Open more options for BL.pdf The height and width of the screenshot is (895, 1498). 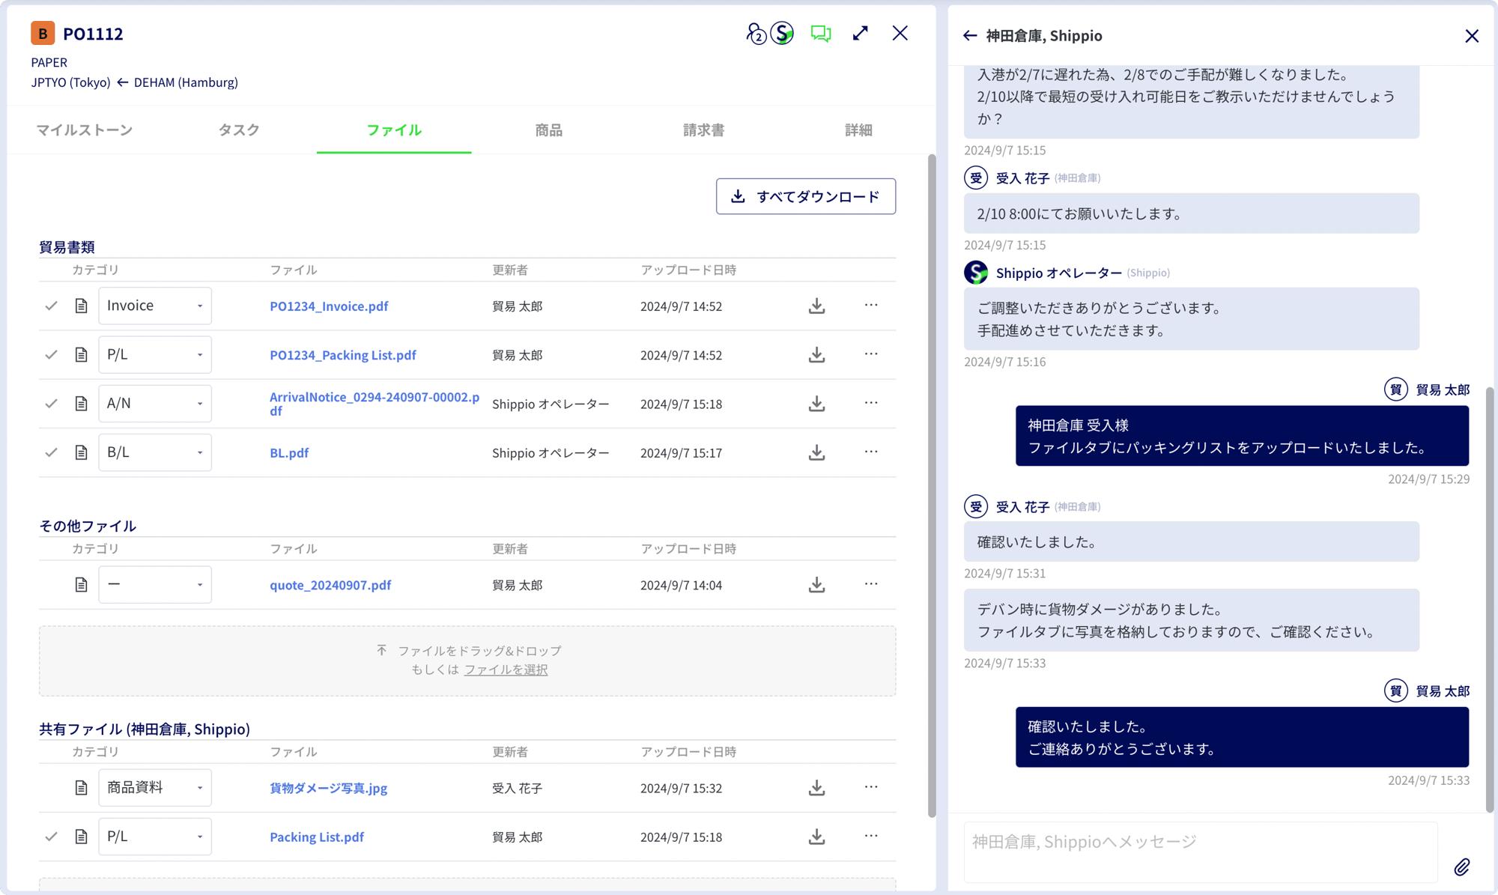(x=871, y=452)
